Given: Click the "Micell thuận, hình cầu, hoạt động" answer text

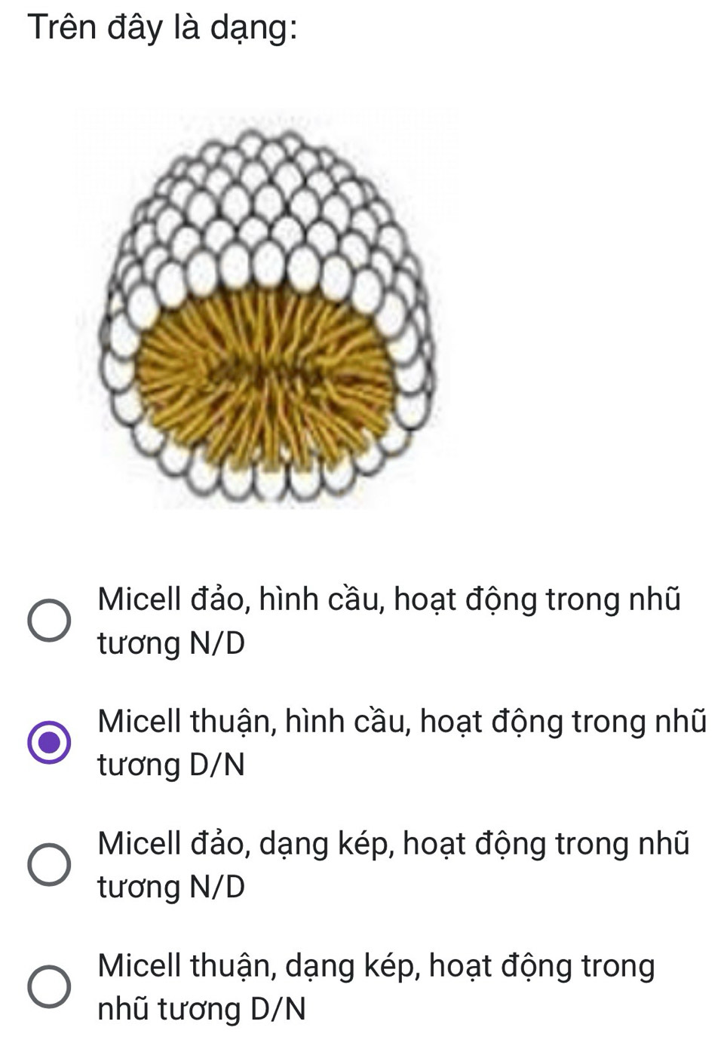Looking at the screenshot, I should (401, 722).
